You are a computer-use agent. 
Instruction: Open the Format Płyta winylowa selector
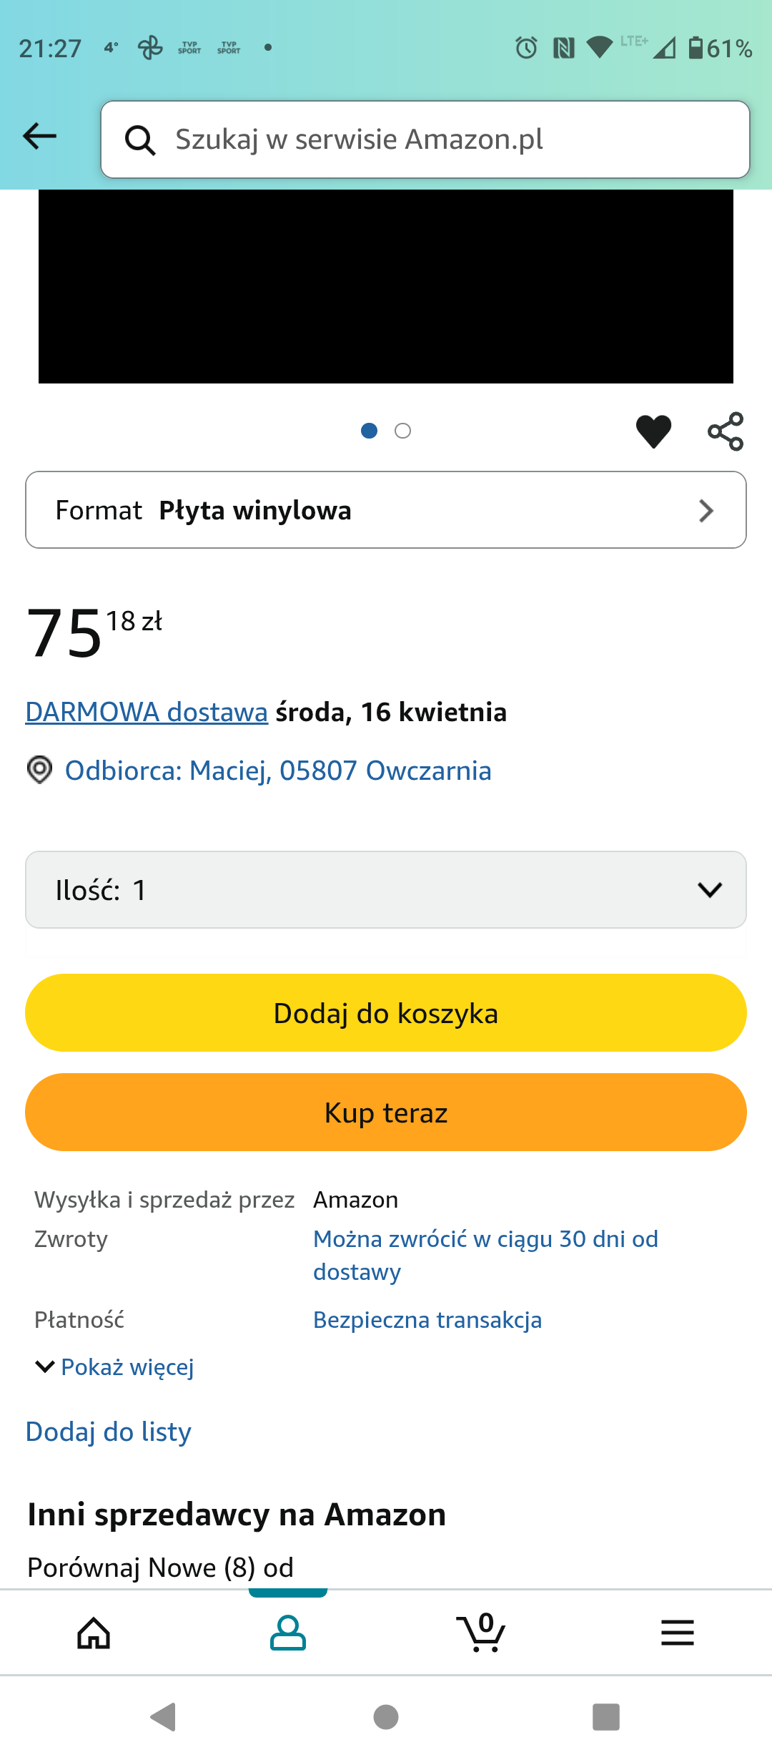point(386,510)
